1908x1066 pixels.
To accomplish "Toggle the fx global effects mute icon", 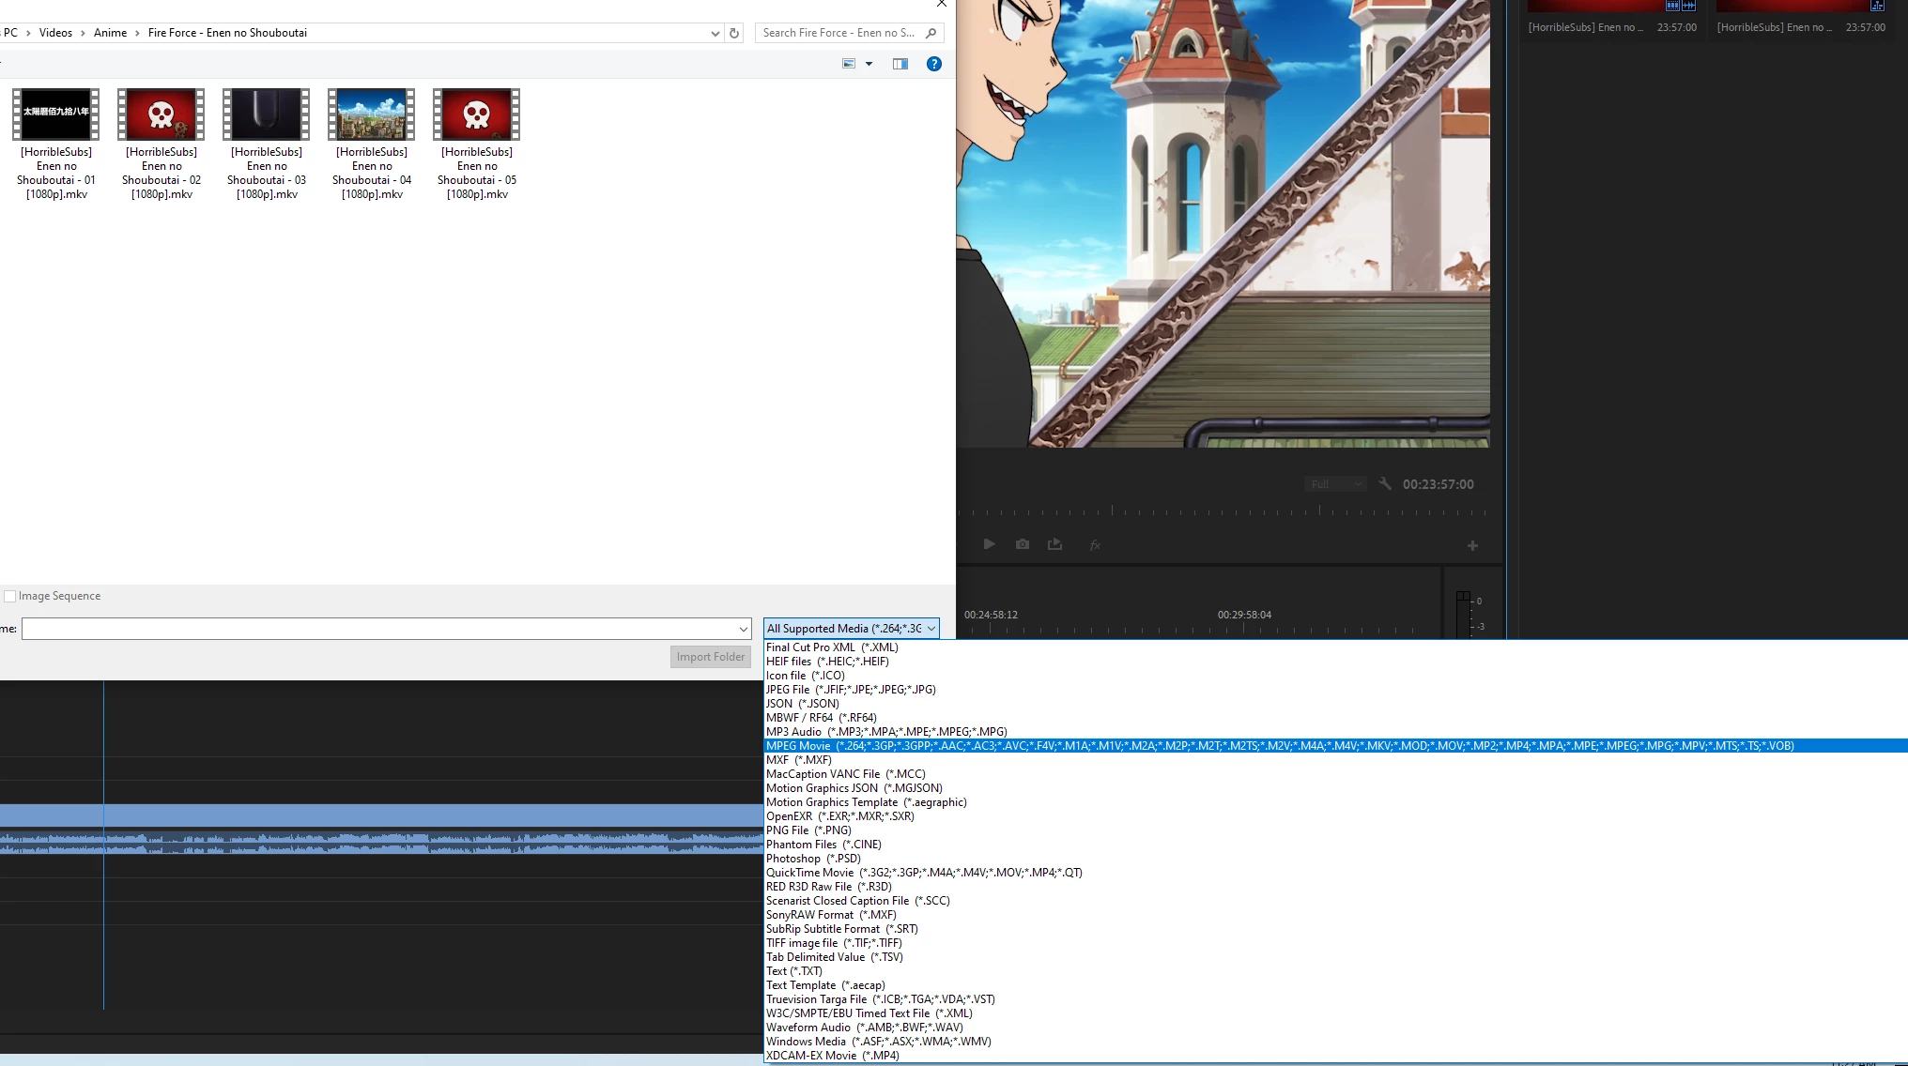I will coord(1095,545).
